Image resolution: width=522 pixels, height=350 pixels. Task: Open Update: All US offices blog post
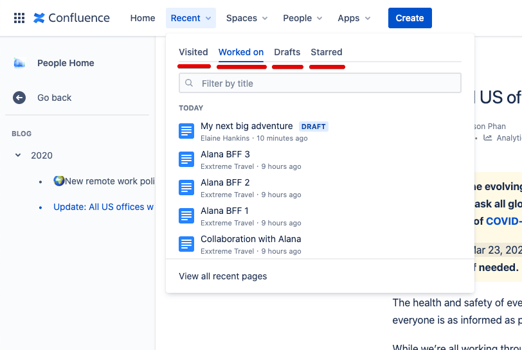pos(104,207)
